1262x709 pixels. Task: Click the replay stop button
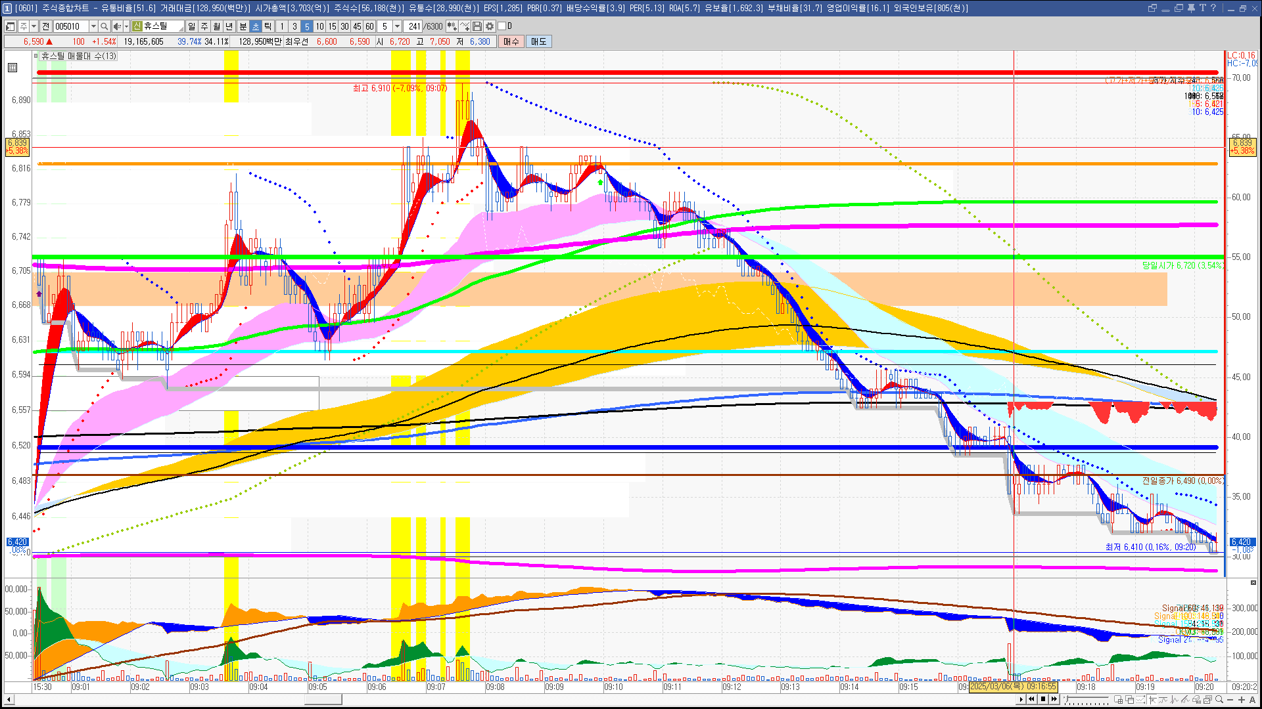click(1042, 699)
